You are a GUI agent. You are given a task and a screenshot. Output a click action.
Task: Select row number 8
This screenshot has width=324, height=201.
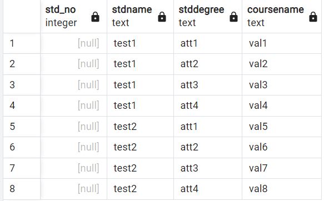pos(22,189)
